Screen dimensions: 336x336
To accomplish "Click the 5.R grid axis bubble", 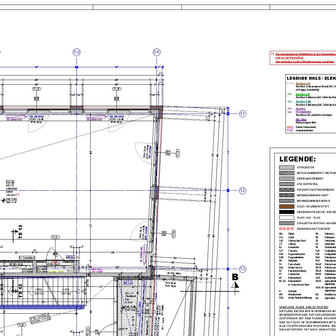I will [x=157, y=52].
